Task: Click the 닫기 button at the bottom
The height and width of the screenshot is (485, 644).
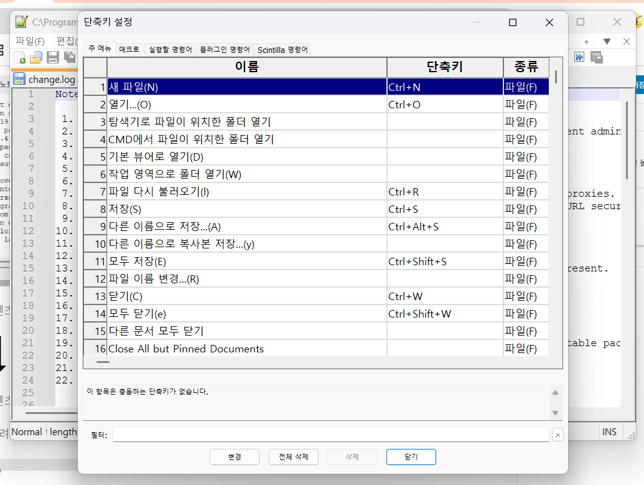Action: coord(411,457)
